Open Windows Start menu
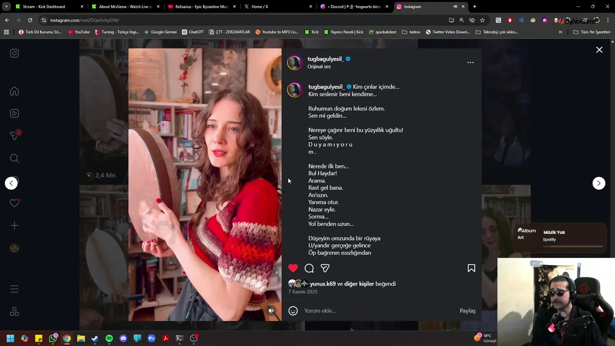Screen dimensions: 615x346 point(10,338)
